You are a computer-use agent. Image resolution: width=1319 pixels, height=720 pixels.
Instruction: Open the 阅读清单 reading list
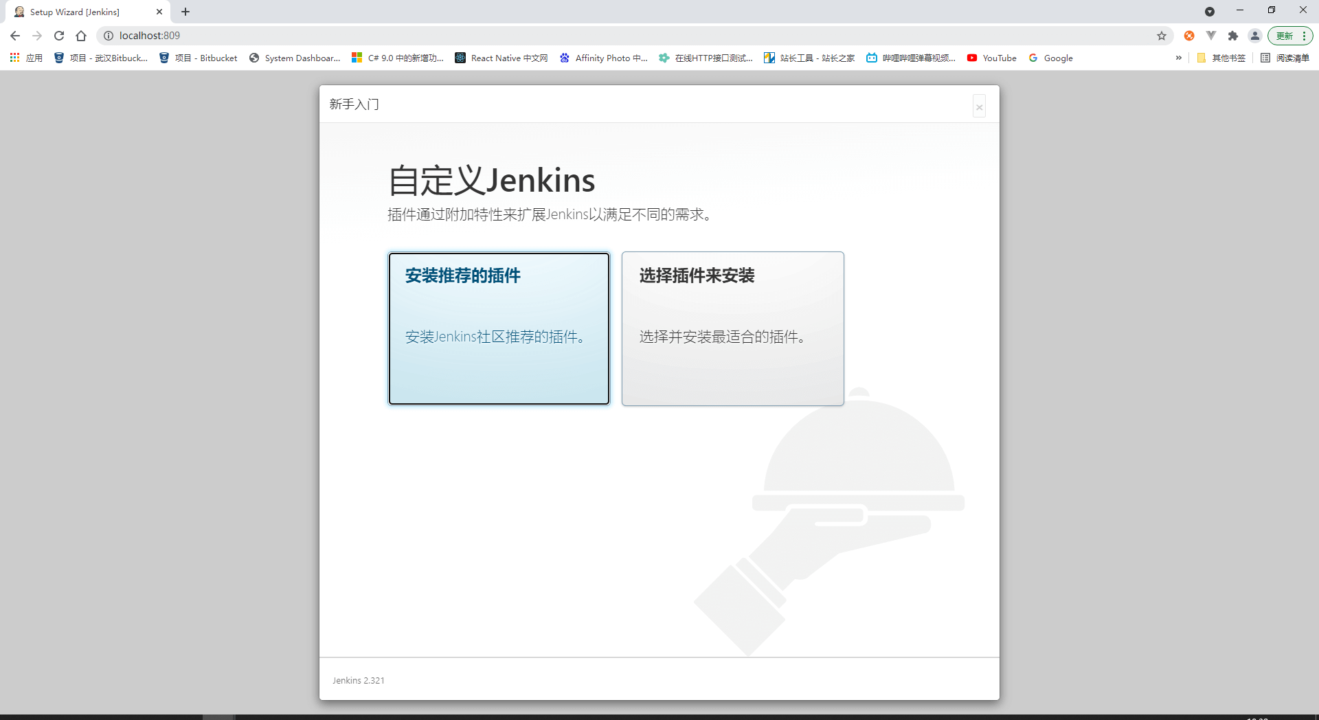tap(1285, 58)
